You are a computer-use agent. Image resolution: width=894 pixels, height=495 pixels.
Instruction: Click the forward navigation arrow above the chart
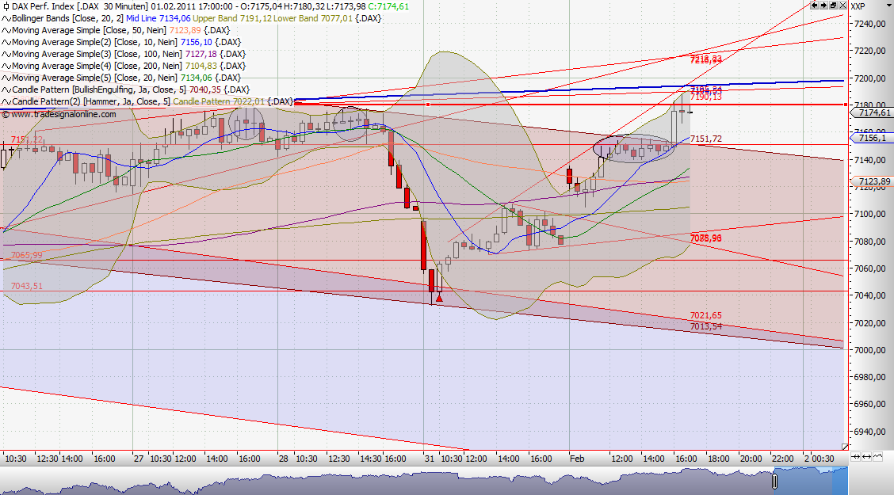coord(824,6)
